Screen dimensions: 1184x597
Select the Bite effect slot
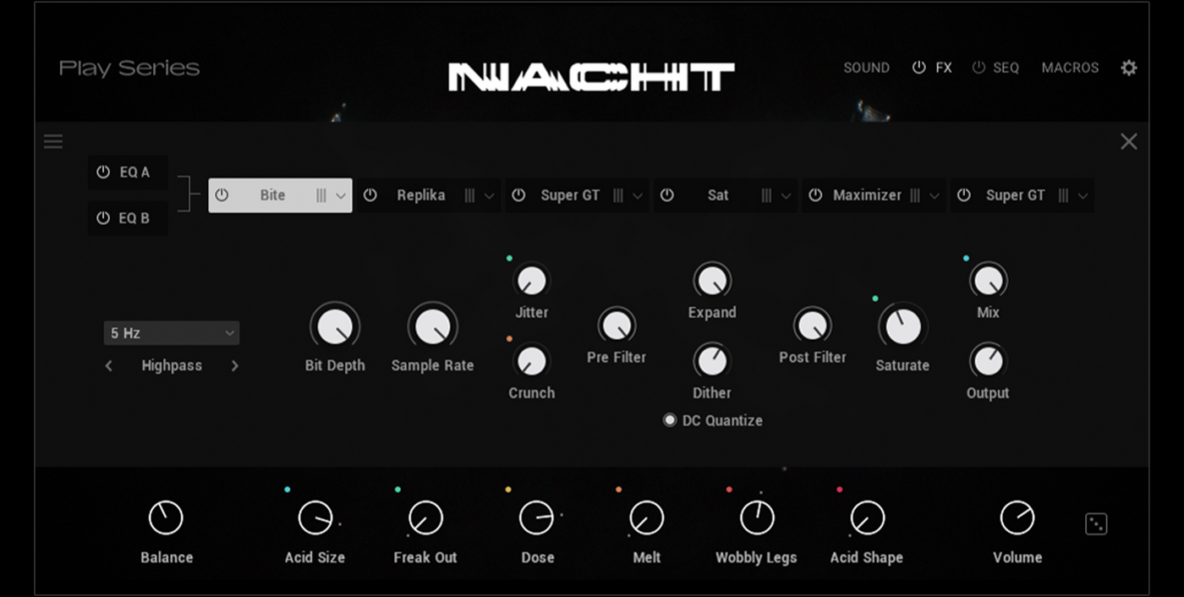[281, 195]
